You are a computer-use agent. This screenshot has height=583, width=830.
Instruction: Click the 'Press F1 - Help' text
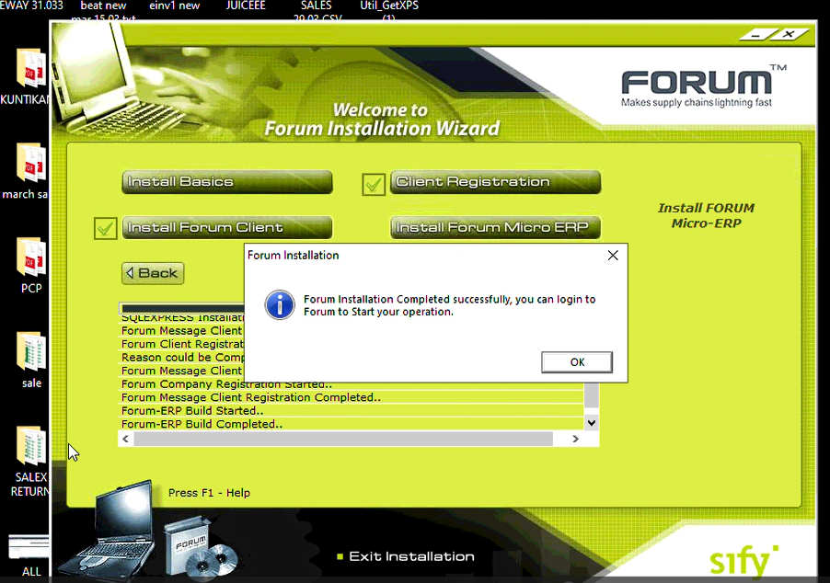(x=209, y=493)
